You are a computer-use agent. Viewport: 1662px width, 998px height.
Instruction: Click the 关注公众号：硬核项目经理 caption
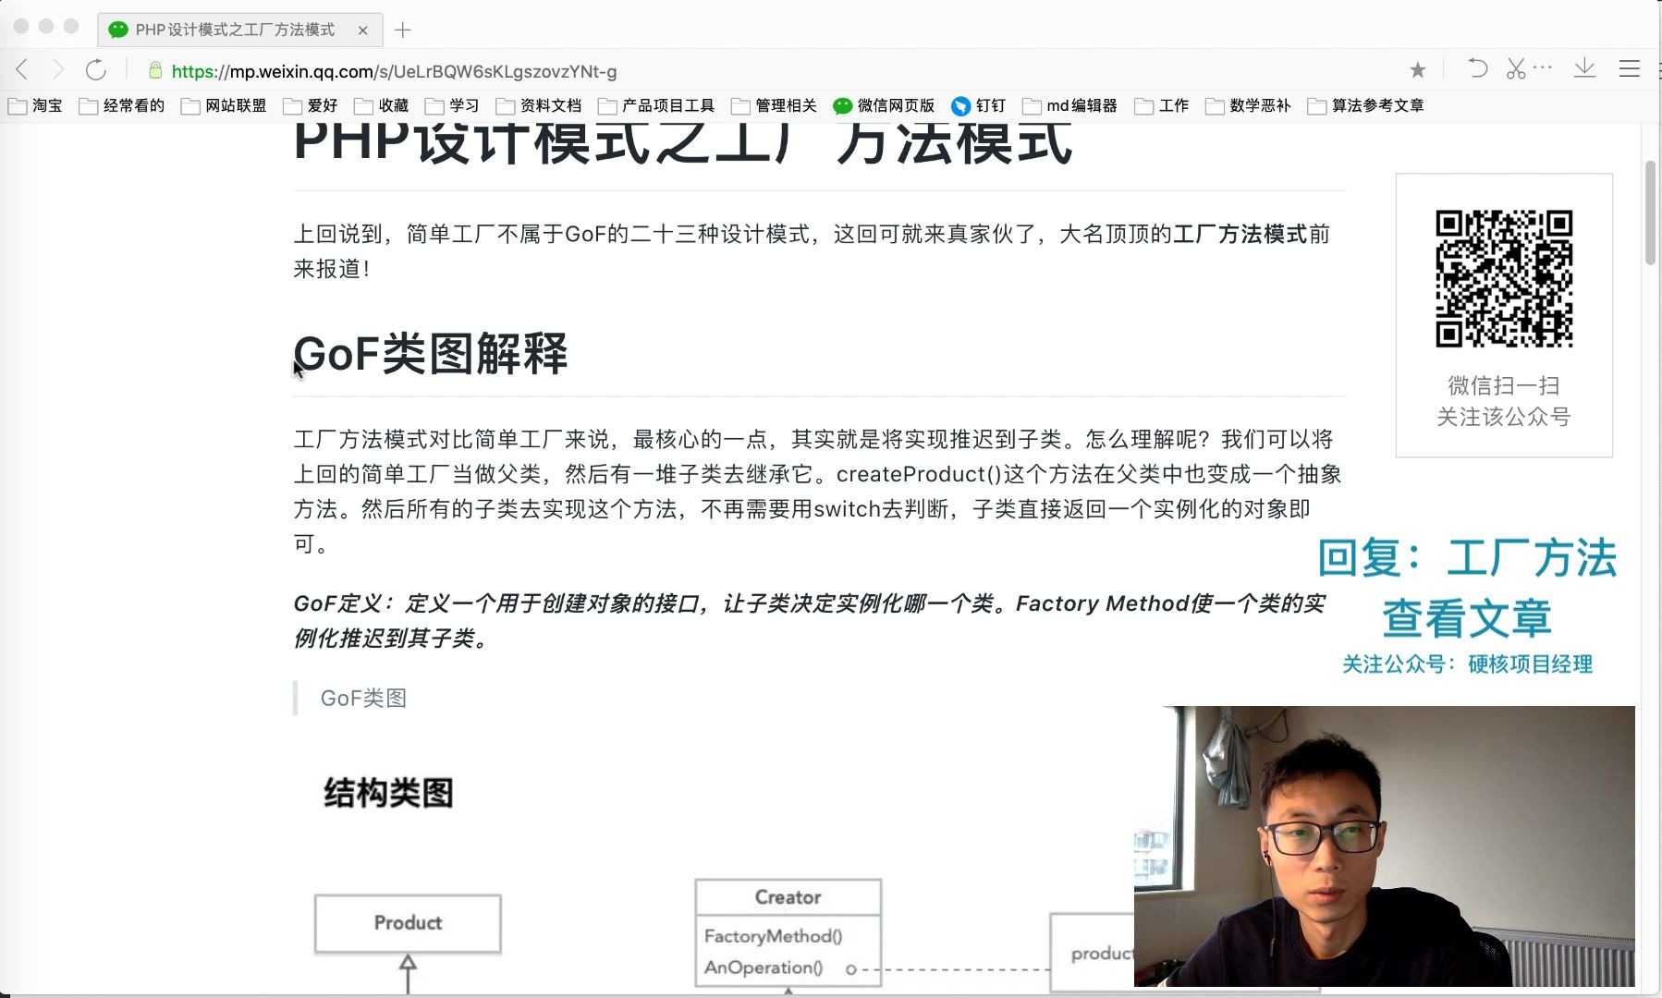[x=1467, y=664]
